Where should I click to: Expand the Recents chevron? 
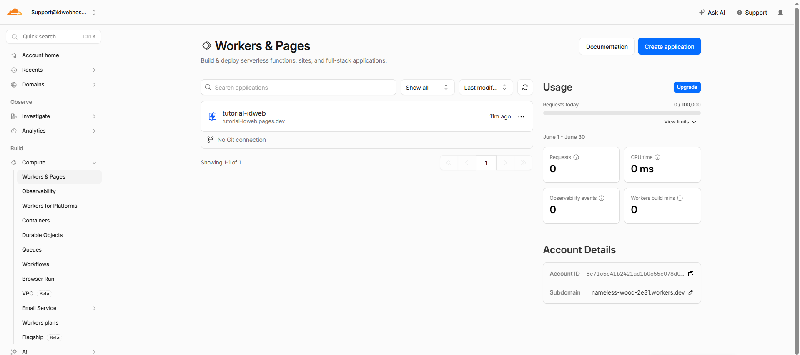click(x=94, y=70)
